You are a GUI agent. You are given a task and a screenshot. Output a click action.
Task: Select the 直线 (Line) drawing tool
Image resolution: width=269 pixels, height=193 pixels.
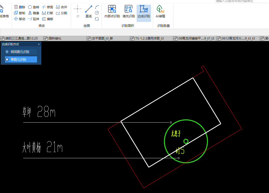coord(89,12)
